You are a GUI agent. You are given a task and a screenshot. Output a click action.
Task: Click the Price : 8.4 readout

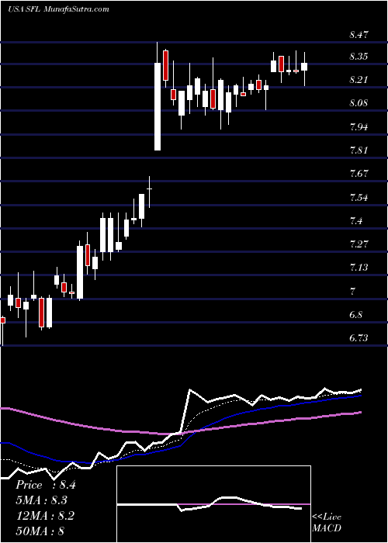pos(45,485)
